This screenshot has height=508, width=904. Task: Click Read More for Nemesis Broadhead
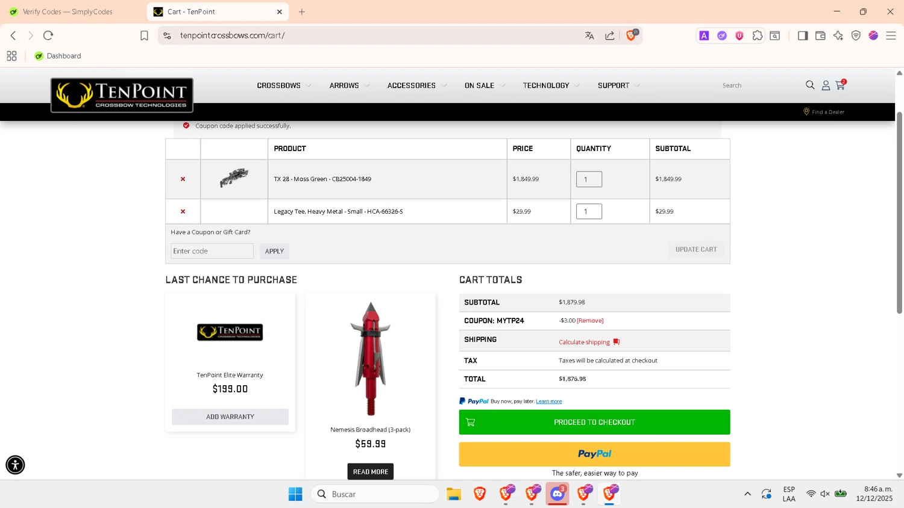[370, 471]
